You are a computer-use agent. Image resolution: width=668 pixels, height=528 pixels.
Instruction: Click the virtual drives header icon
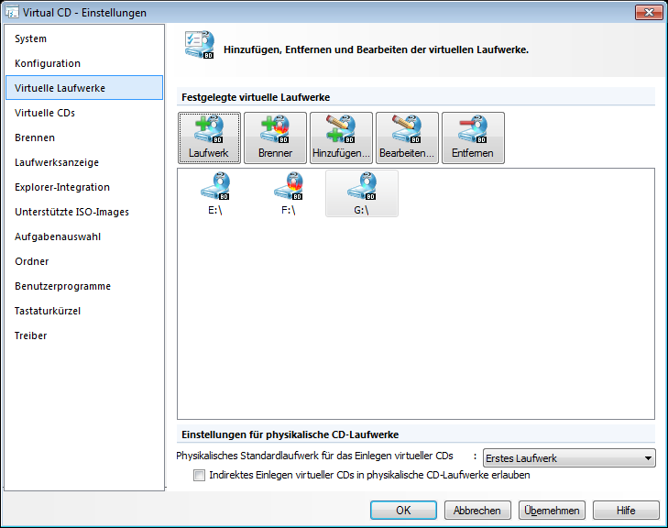(200, 44)
